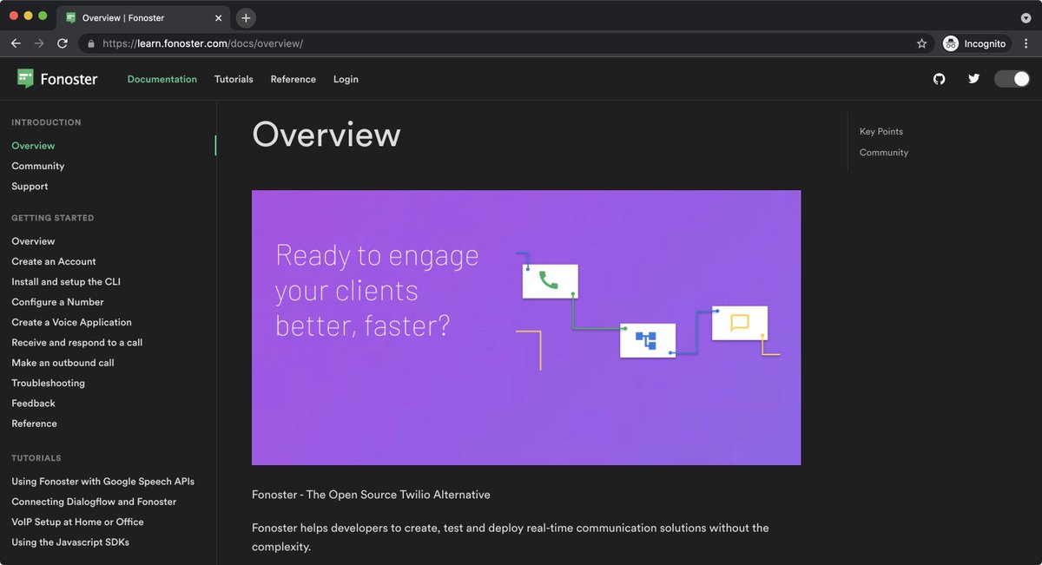Bookmark page with the star icon
Screen dimensions: 1042x565
point(921,43)
